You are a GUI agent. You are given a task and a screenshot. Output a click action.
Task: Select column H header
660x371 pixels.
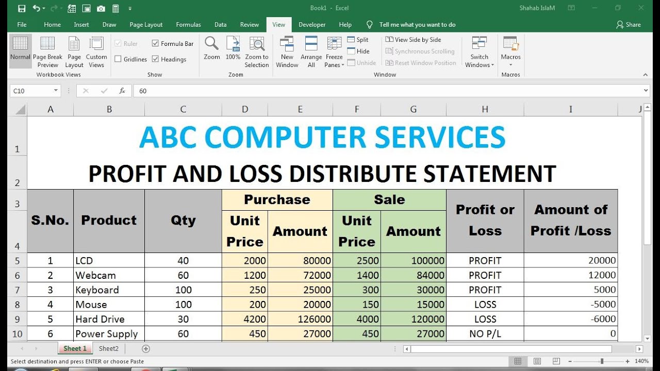coord(485,109)
